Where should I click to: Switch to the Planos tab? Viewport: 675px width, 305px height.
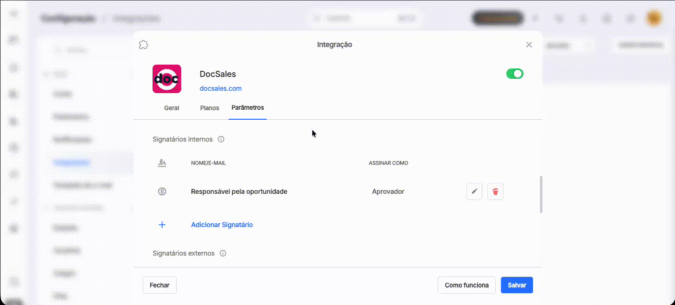tap(210, 108)
